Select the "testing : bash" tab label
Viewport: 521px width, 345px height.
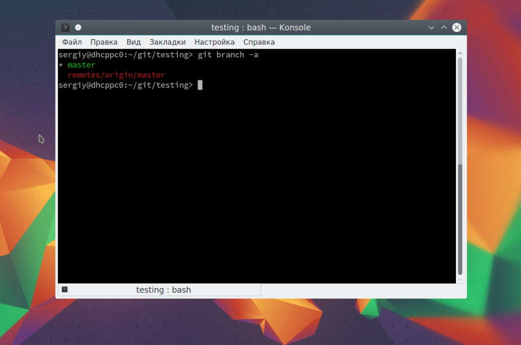point(163,290)
